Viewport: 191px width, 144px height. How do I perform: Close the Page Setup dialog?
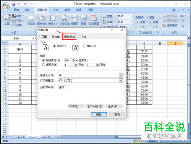click(x=121, y=30)
